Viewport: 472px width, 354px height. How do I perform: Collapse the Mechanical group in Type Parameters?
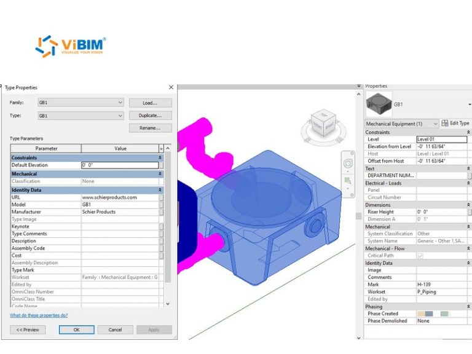click(160, 174)
